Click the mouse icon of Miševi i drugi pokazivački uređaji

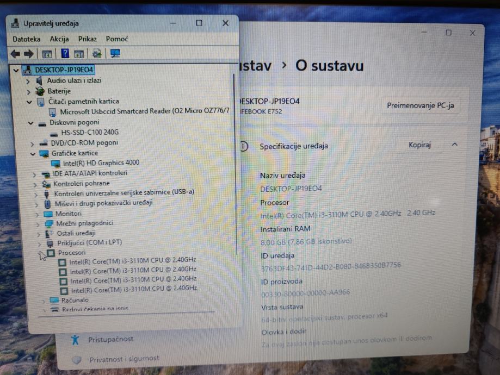(47, 204)
